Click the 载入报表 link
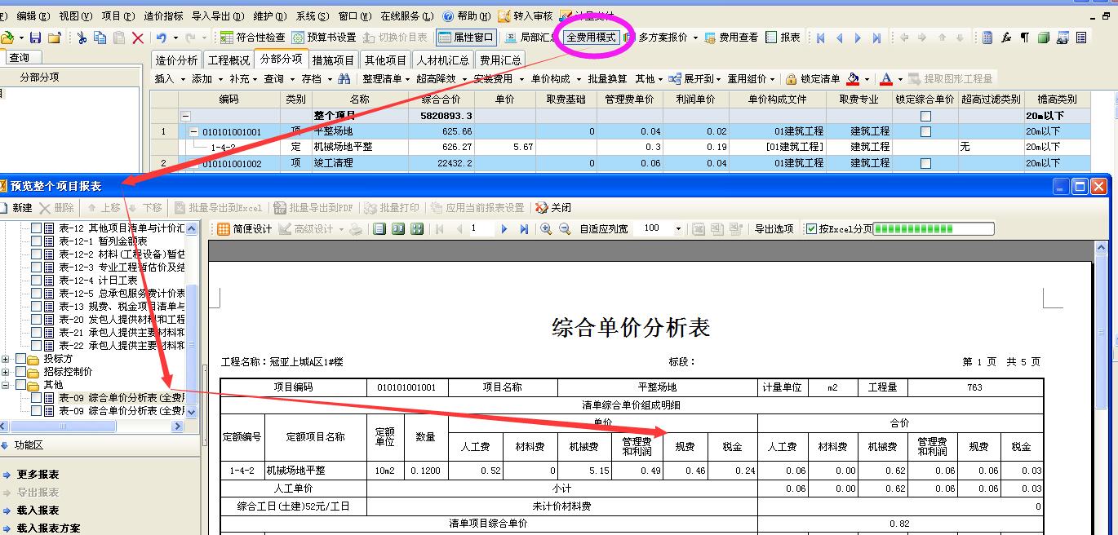 click(x=38, y=511)
